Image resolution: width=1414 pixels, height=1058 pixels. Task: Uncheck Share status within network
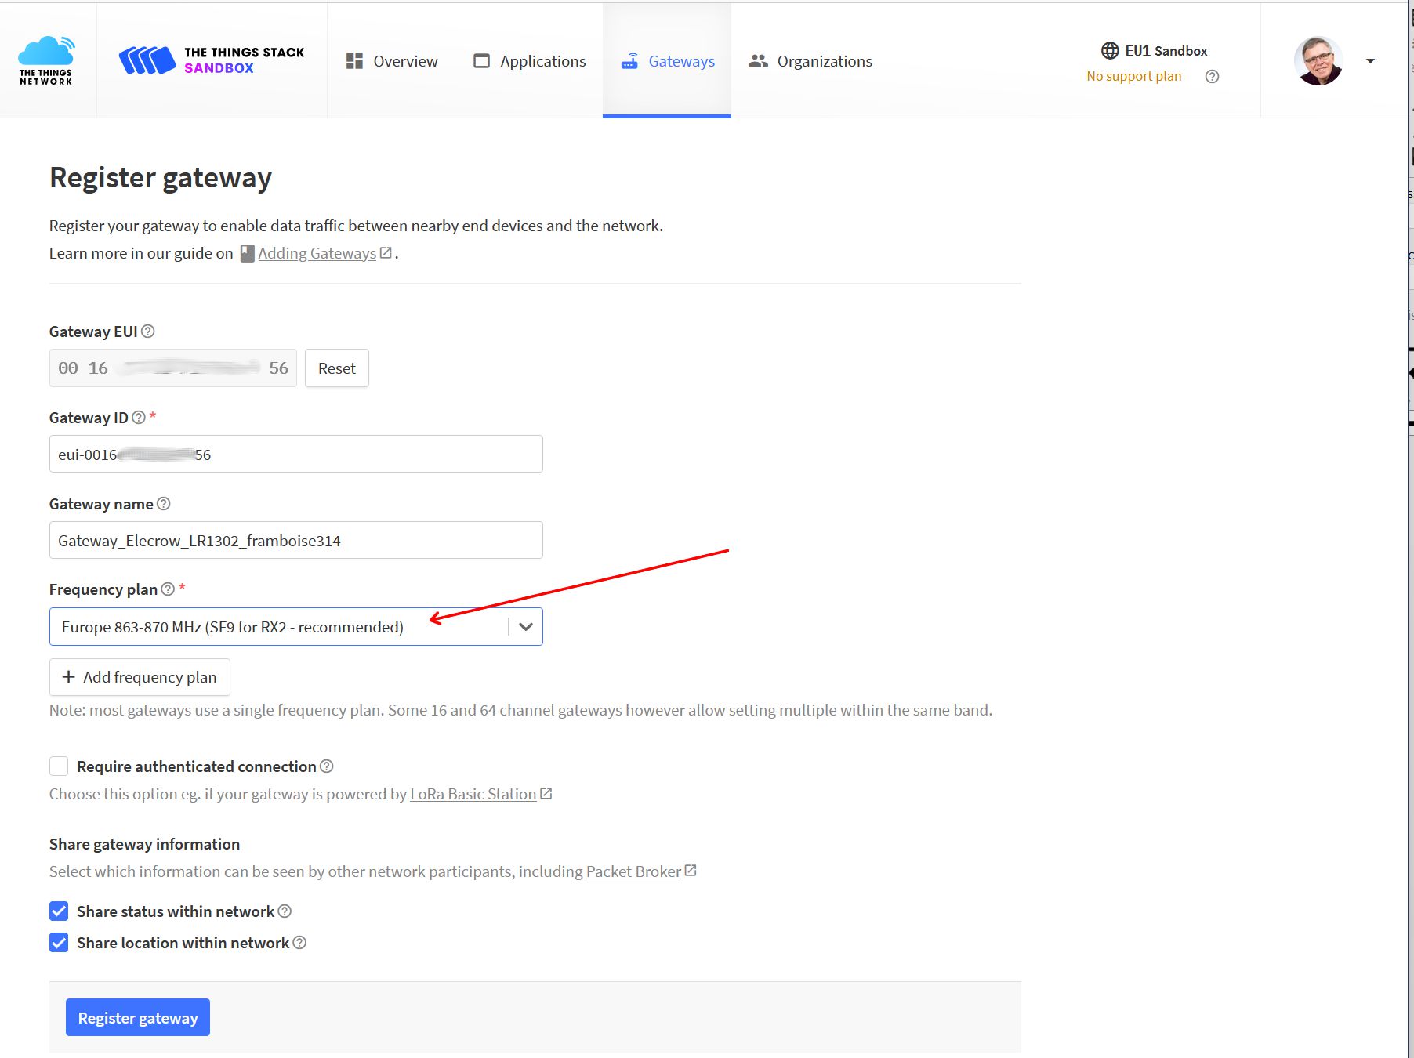59,911
